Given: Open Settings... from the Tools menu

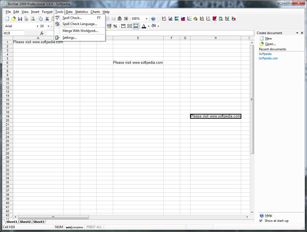Looking at the screenshot, I should [x=80, y=38].
